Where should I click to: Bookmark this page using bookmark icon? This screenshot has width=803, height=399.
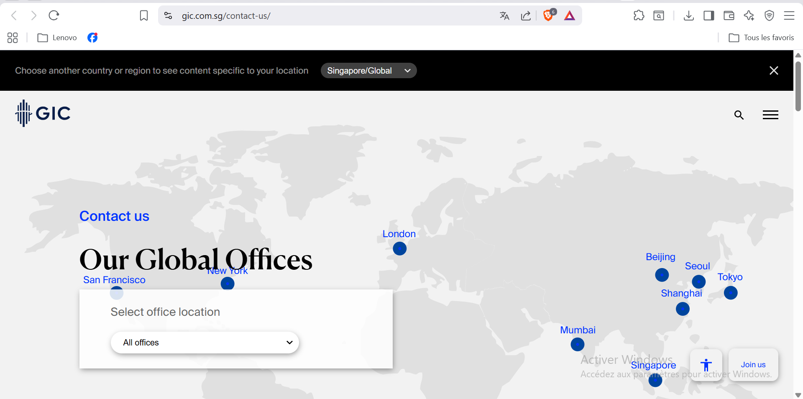144,16
